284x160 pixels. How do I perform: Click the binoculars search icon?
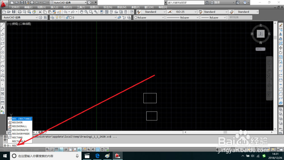click(207, 3)
